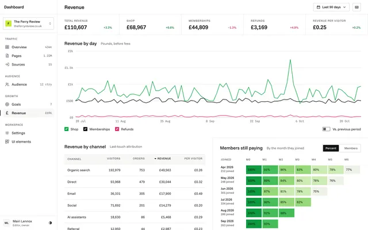Uncheck the Shop series checkbox
The height and width of the screenshot is (230, 368).
tap(67, 129)
